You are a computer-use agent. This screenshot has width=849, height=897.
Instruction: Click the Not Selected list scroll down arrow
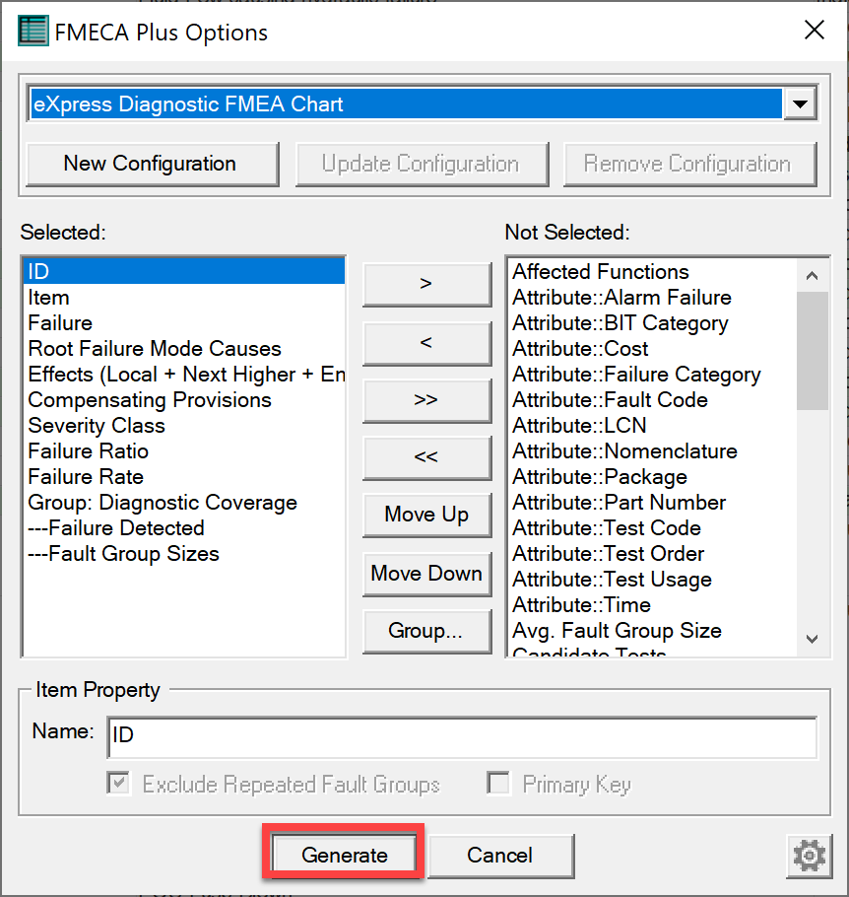[x=812, y=639]
